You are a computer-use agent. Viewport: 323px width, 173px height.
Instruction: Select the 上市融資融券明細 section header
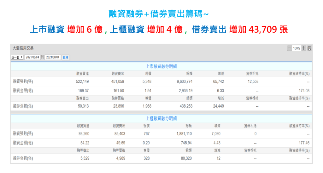tap(161, 66)
